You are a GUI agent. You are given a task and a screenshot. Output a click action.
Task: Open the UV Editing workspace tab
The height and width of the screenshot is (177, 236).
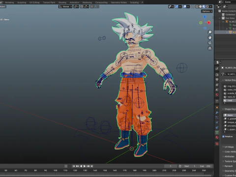[34, 2]
